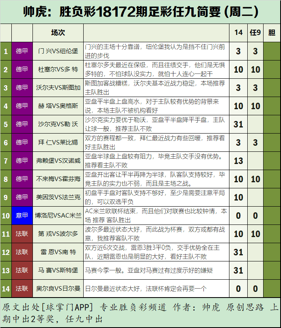Select match cell 沃尔夫VS斯图加
This screenshot has width=281, height=328.
tap(58, 88)
